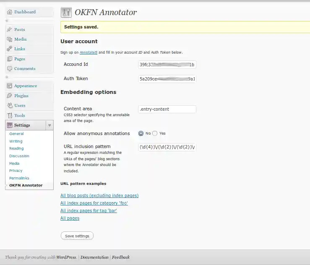The height and width of the screenshot is (265, 310).
Task: Click the Posts pushpin icon
Action: 10,29
